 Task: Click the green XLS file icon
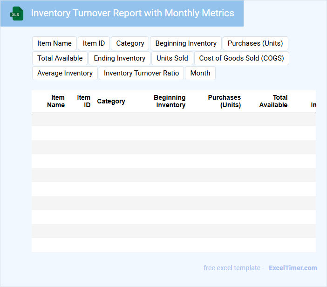click(17, 14)
